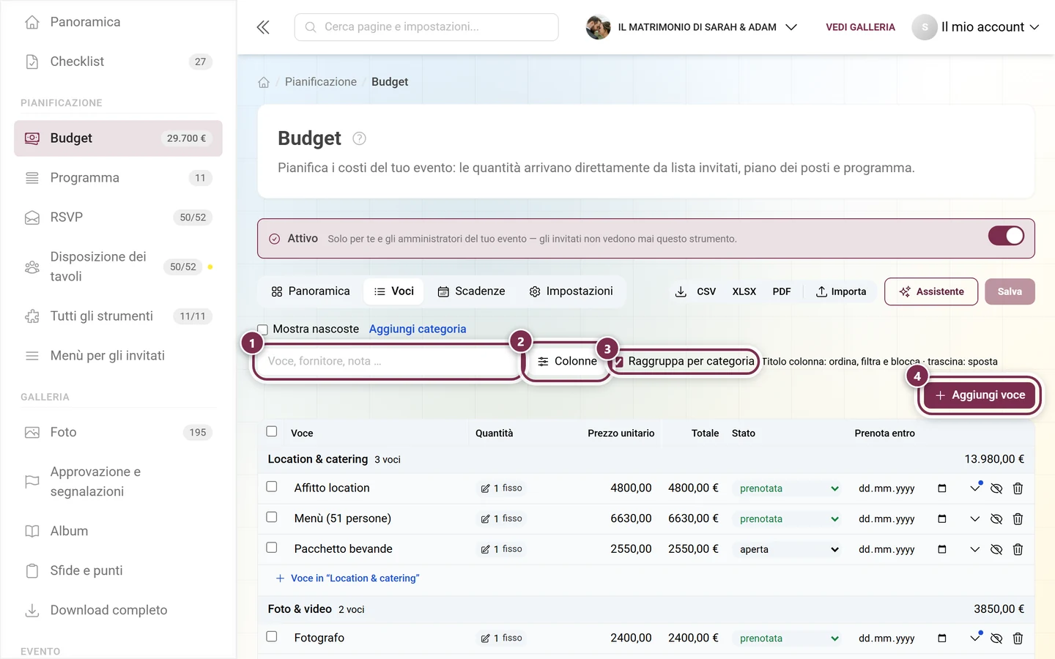Open date picker calendar icon for Pacchetto bevande

pos(942,549)
